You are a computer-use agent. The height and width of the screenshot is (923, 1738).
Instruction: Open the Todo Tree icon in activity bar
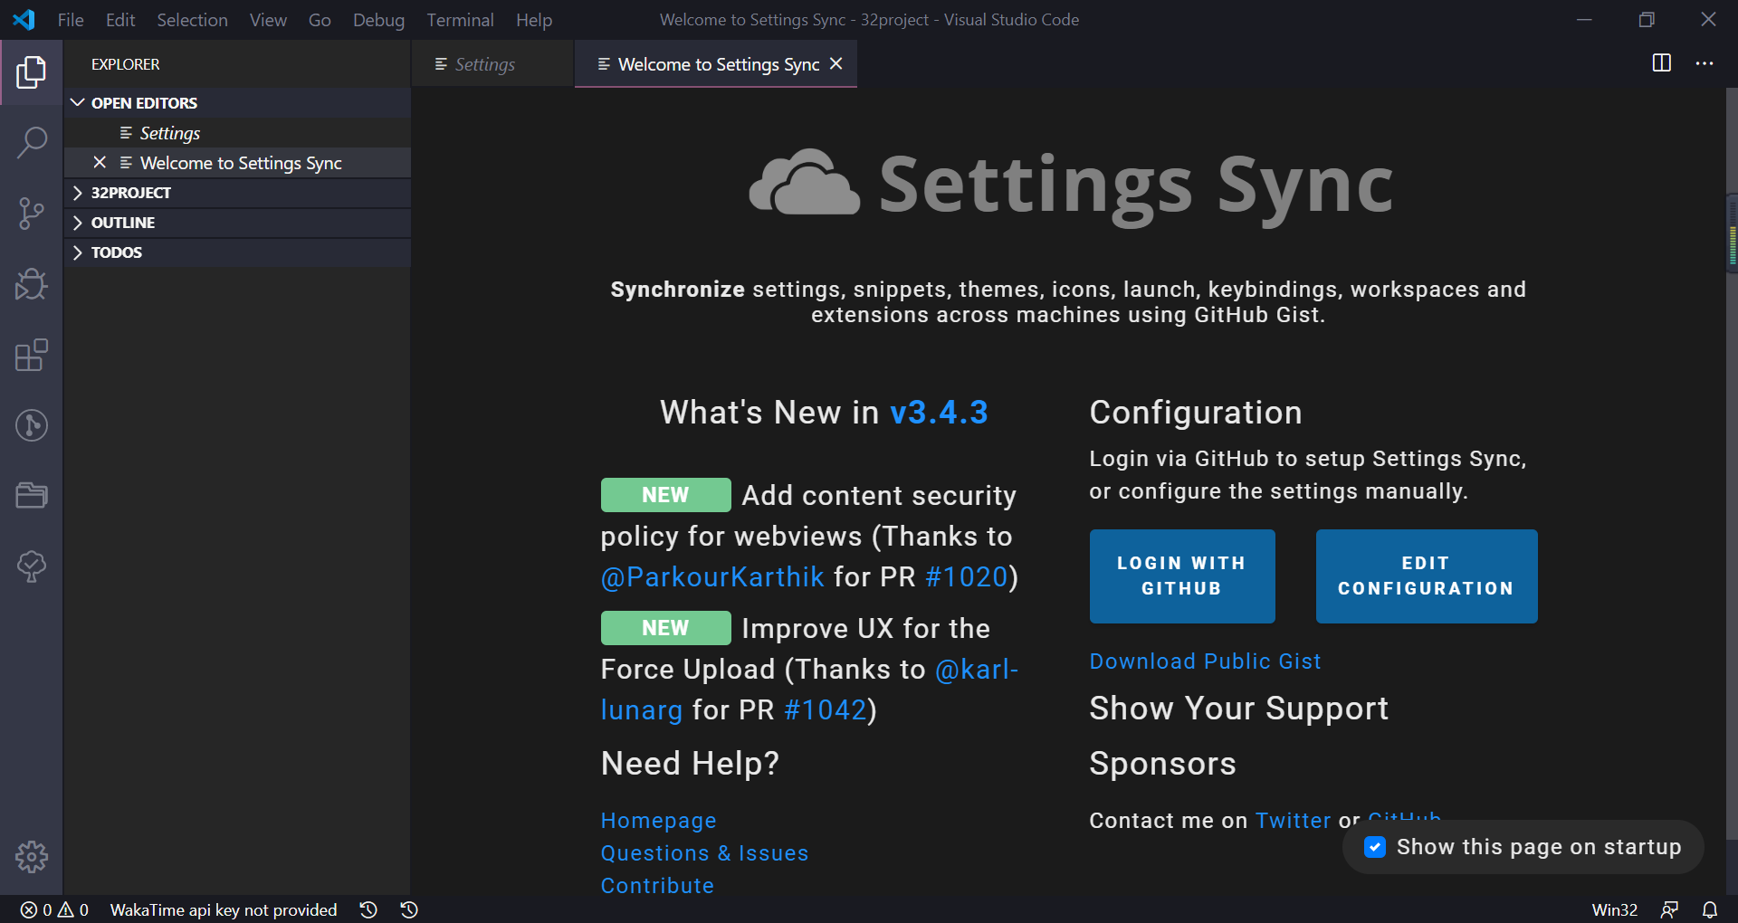(x=31, y=566)
